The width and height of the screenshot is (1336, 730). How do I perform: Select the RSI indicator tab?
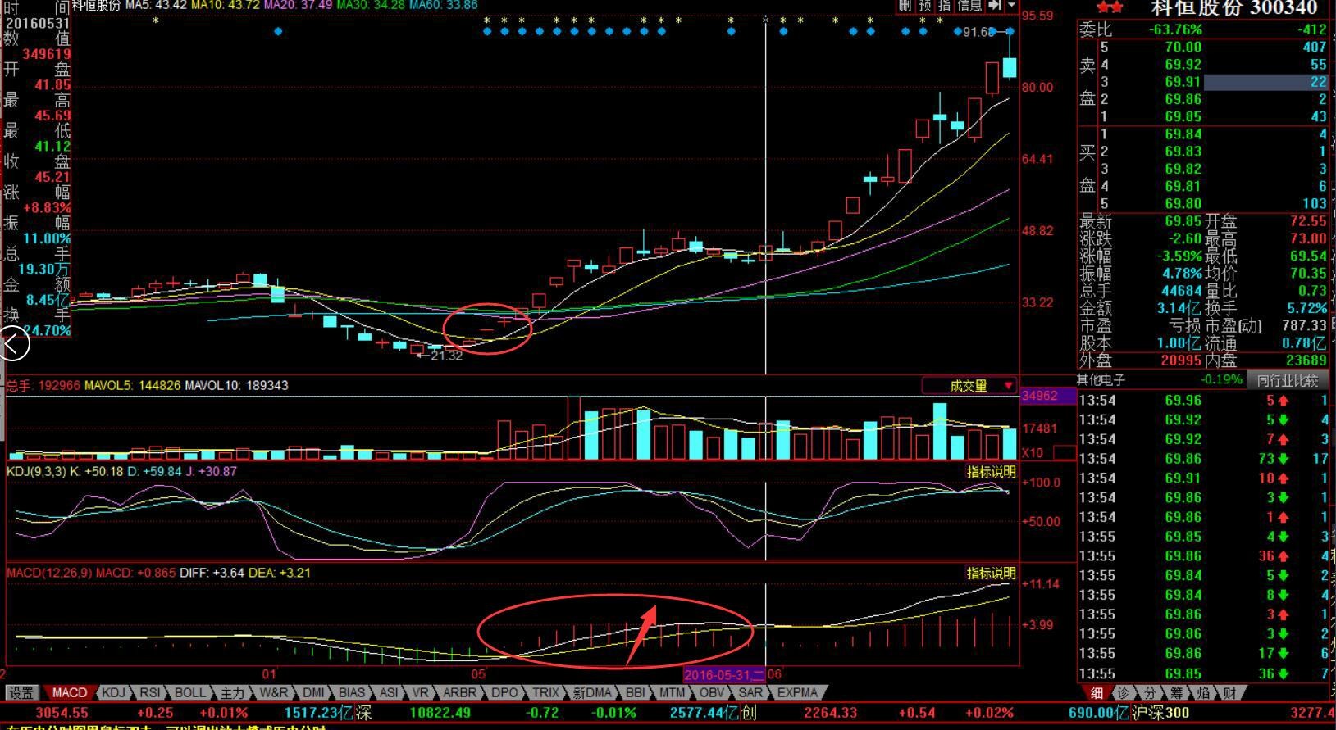click(x=149, y=692)
